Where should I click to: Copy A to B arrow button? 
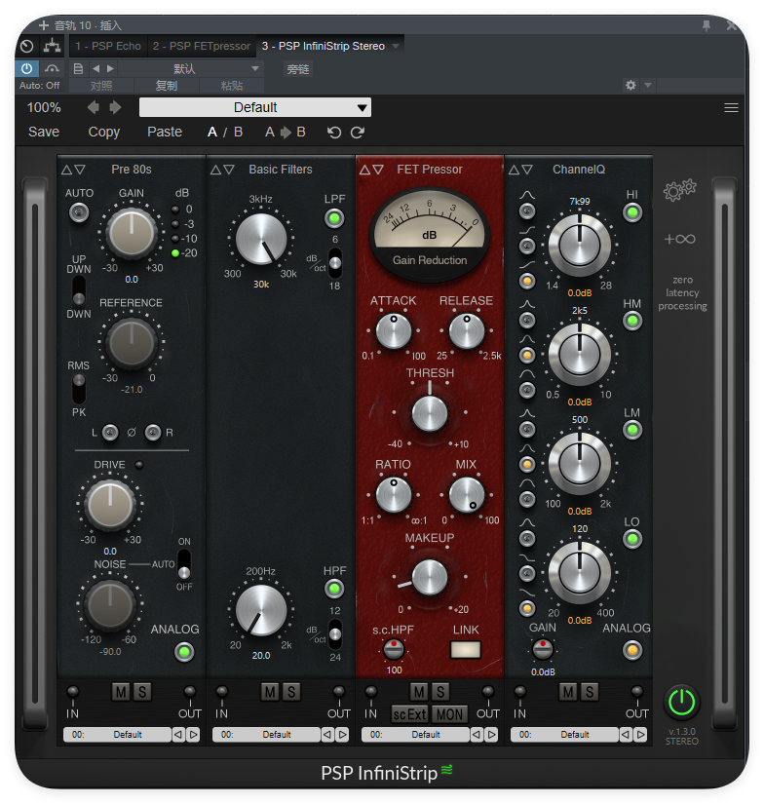pos(286,133)
